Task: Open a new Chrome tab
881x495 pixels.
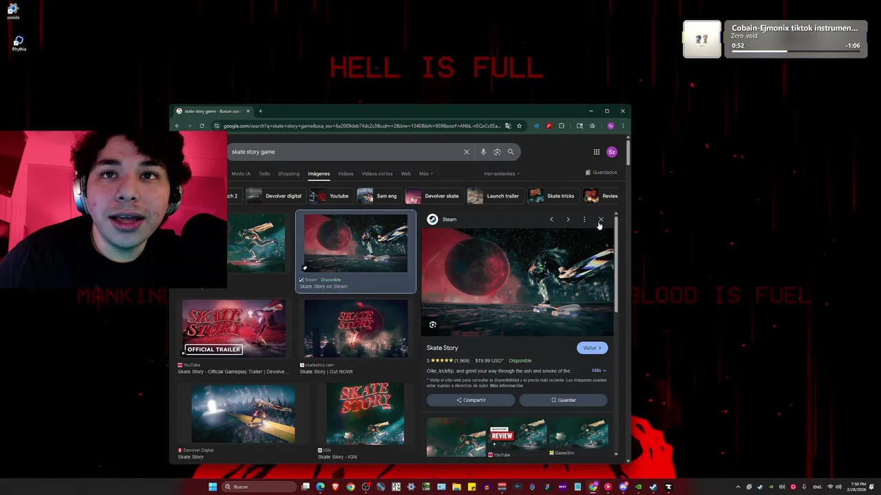Action: coord(260,111)
